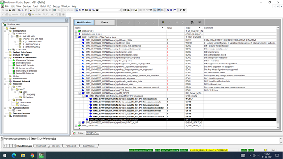Collapse the Variables & FB Instances node
283x159 pixels.
click(x=5, y=57)
